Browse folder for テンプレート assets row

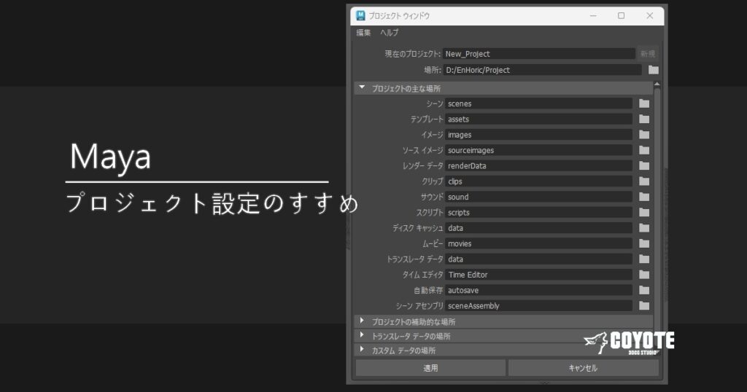[644, 119]
